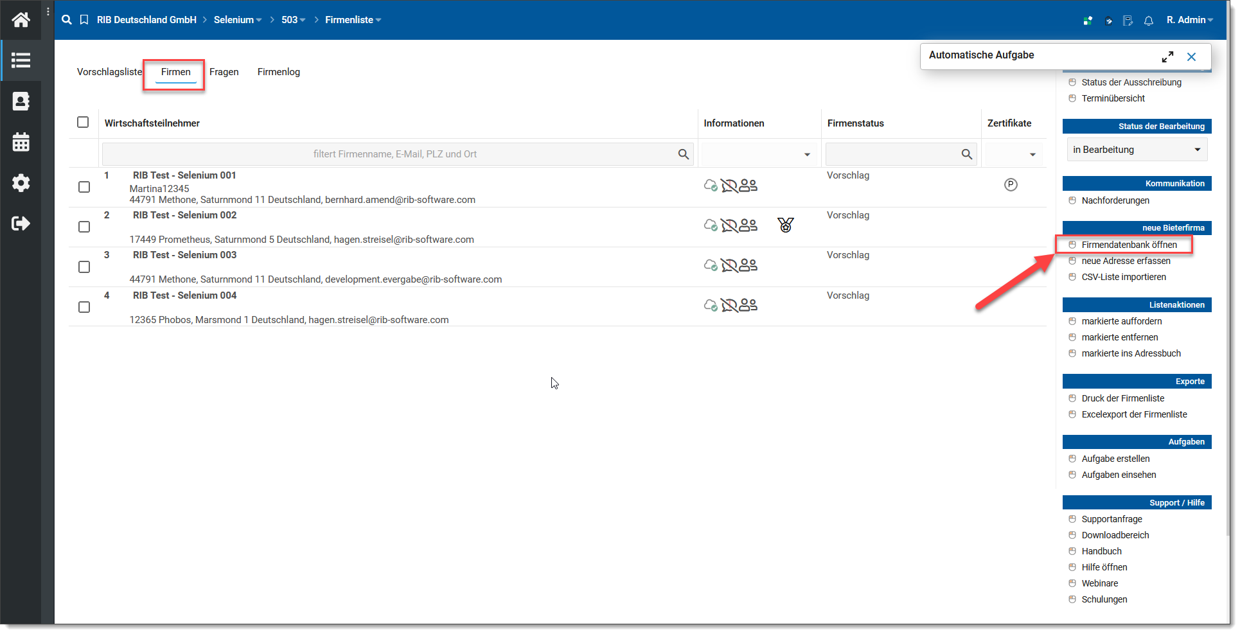This screenshot has width=1240, height=634.
Task: Click the Firmenname filter input field
Action: click(394, 154)
